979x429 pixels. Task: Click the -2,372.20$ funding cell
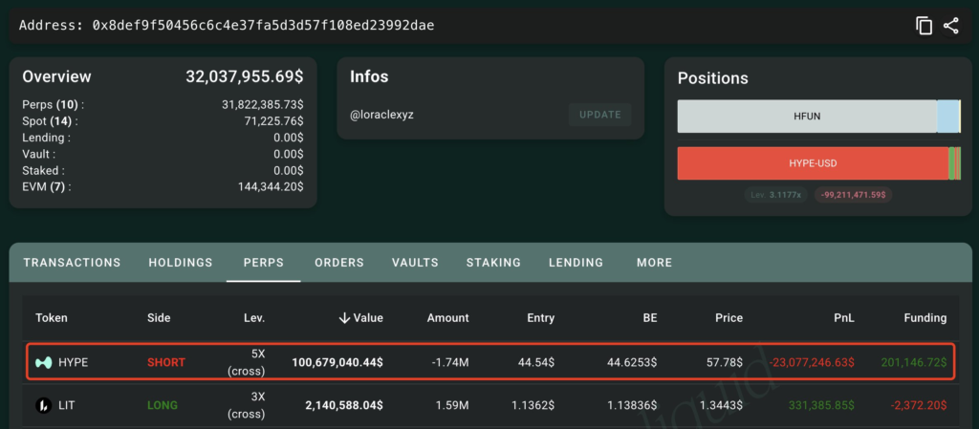pos(918,405)
